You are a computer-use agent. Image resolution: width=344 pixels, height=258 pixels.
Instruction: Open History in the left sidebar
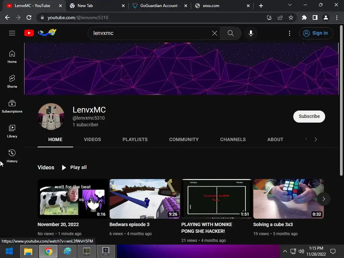coord(12,156)
